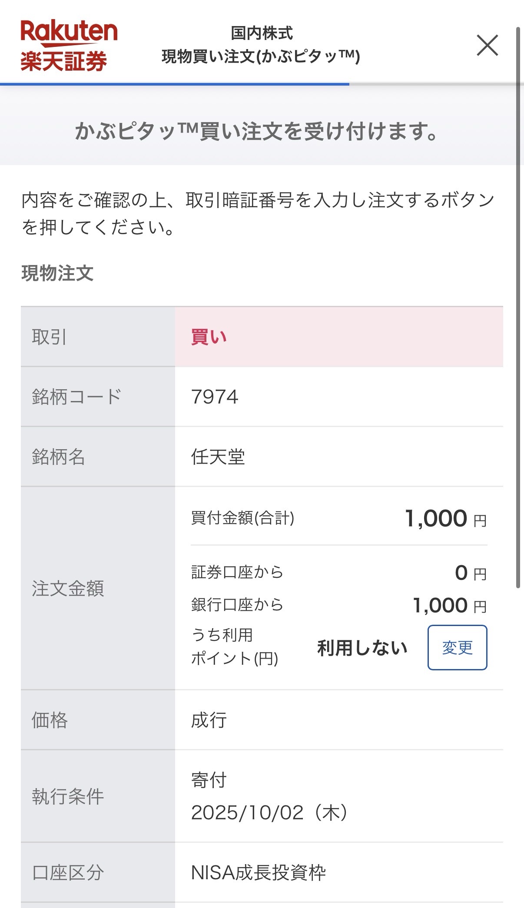Click the blue progress bar under header
The image size is (524, 908).
(174, 84)
